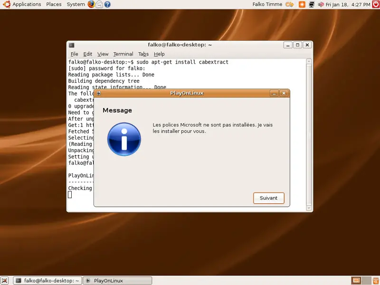
Task: Maximize the terminal window
Action: [298, 45]
